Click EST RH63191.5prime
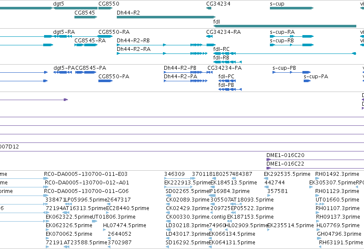The width and height of the screenshot is (364, 249). 341,243
